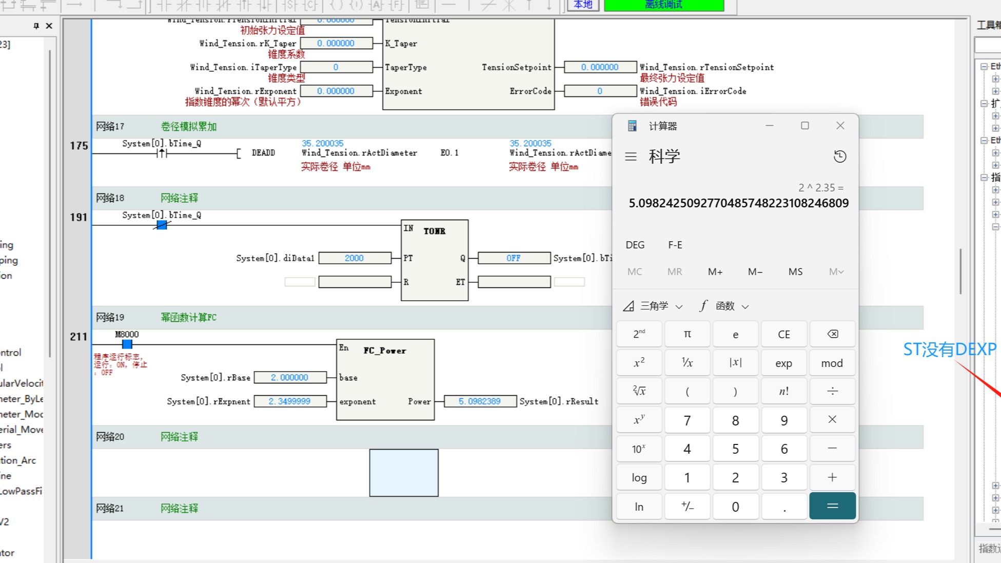
Task: Toggle 2nd function keys
Action: click(639, 334)
